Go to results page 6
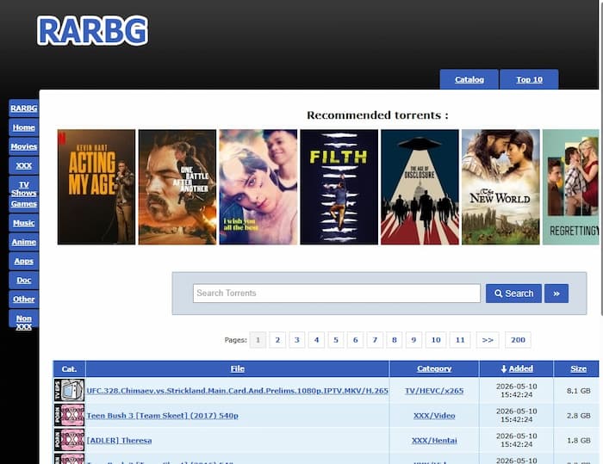The height and width of the screenshot is (464, 603). coord(355,340)
